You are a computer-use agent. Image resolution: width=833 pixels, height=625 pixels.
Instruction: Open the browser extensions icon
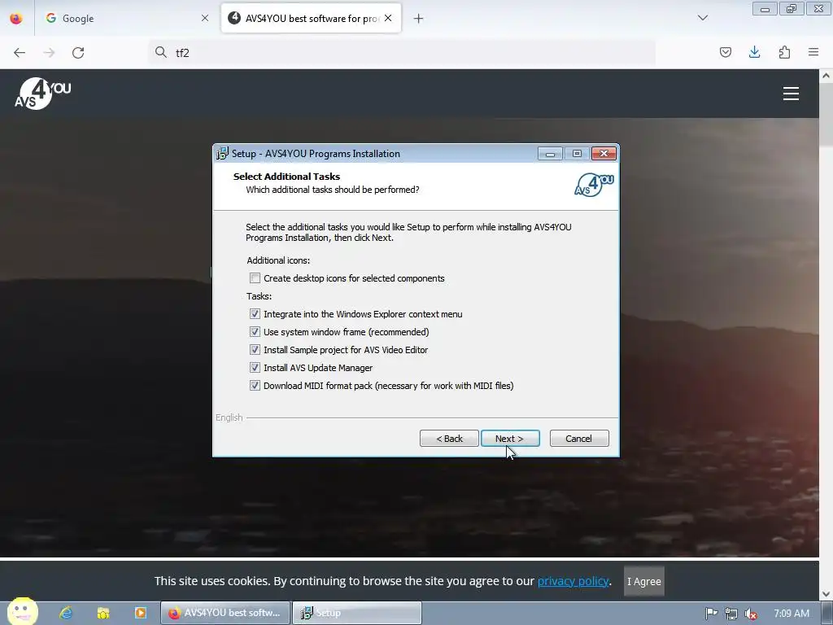pyautogui.click(x=784, y=52)
